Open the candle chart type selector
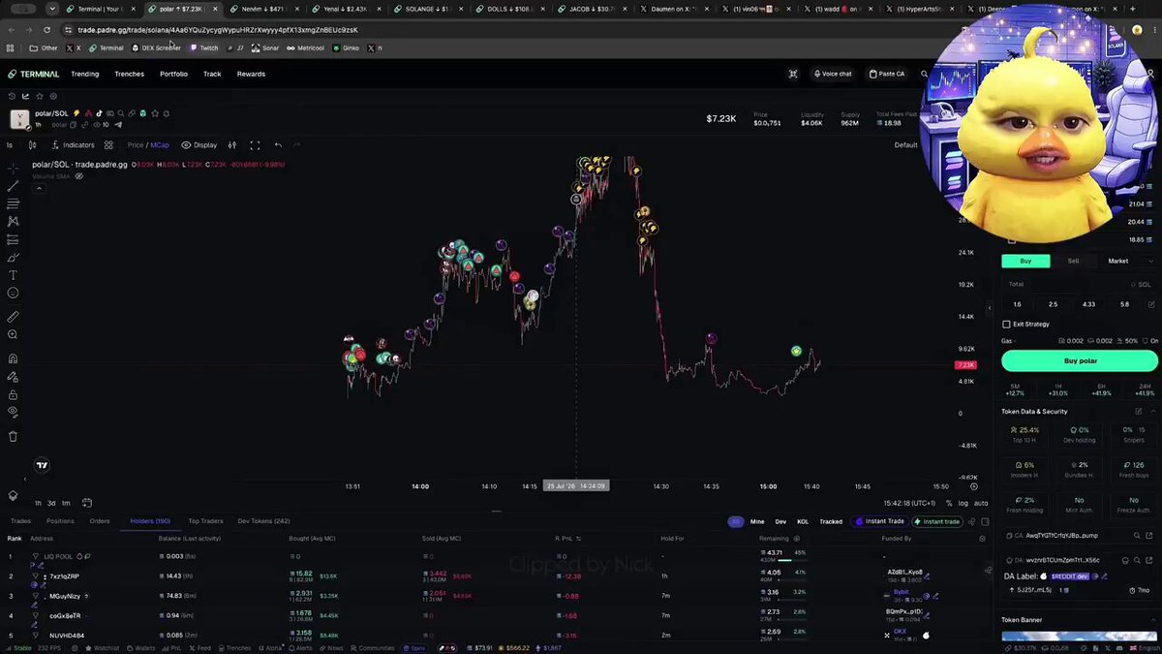Image resolution: width=1162 pixels, height=654 pixels. pyautogui.click(x=32, y=145)
